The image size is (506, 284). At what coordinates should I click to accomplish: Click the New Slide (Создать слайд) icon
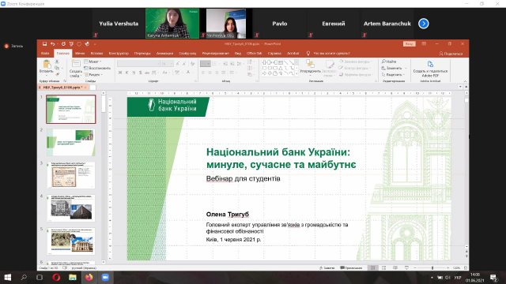point(76,64)
